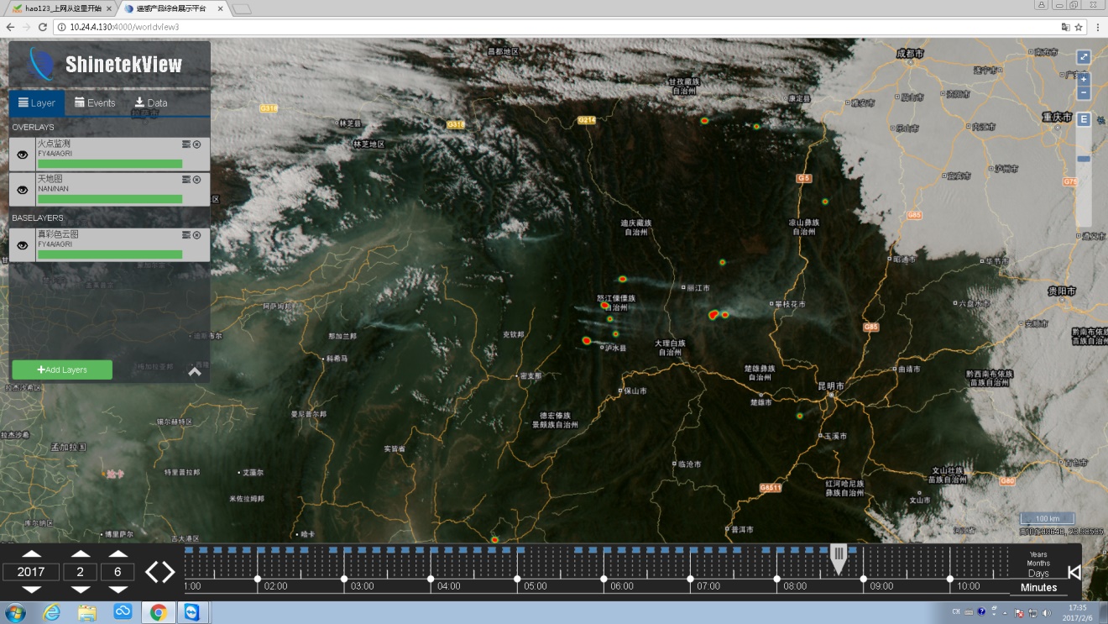Switch to the Events tab
This screenshot has height=624, width=1108.
pyautogui.click(x=95, y=103)
